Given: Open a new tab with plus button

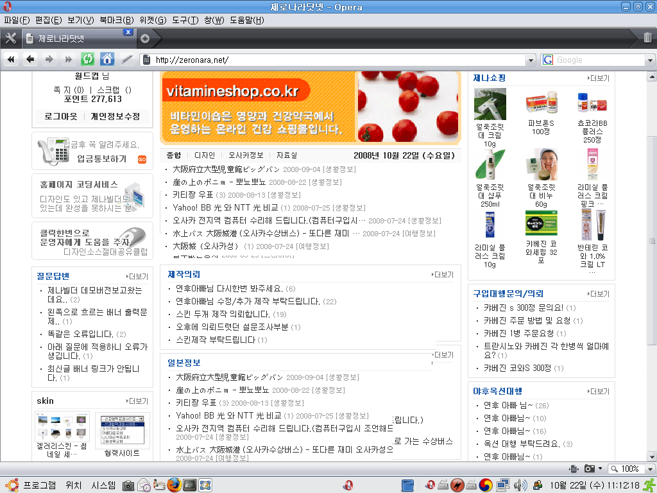Looking at the screenshot, I should [145, 38].
